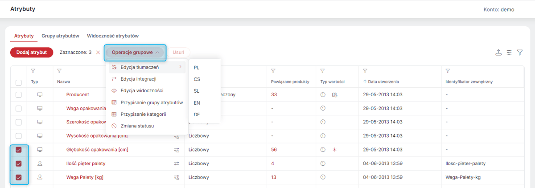The image size is (535, 188).
Task: Click the red asterisk icon in Głębokość opakowania row
Action: click(334, 150)
